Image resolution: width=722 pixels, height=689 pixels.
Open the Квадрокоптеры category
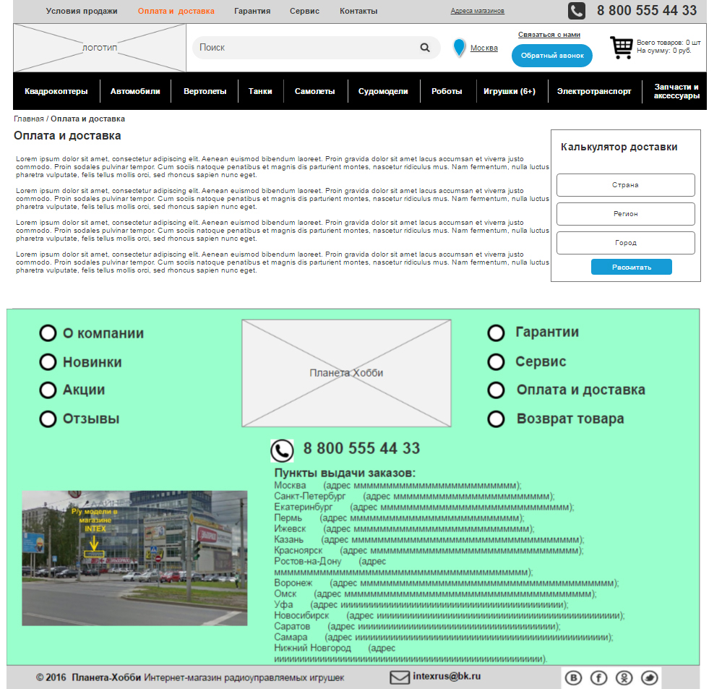(56, 91)
